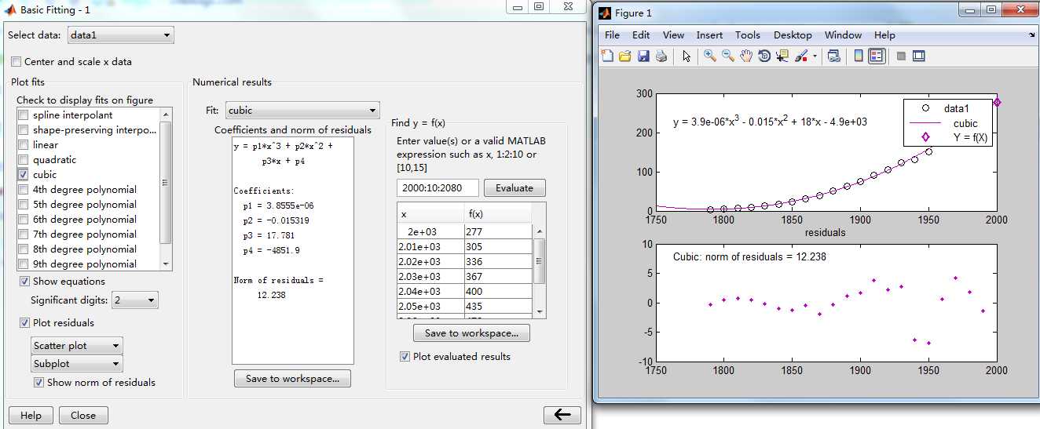Toggle the Insert Legend toolbar icon
This screenshot has width=1040, height=429.
click(x=877, y=56)
